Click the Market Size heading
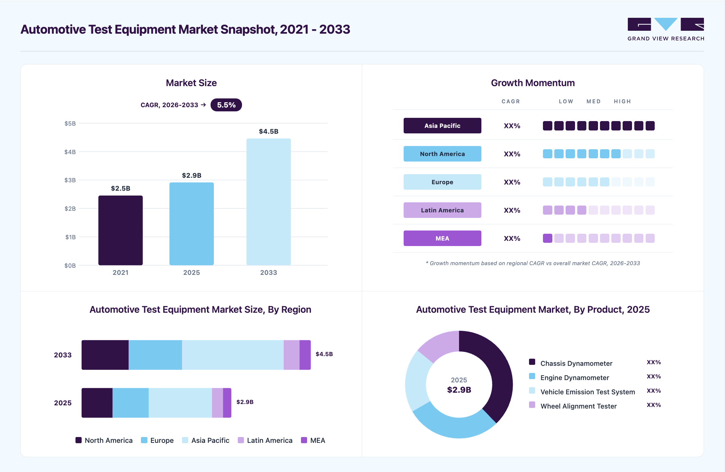 191,83
